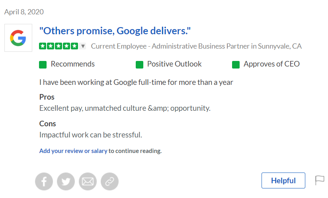The height and width of the screenshot is (198, 328).
Task: Copy review link with chain icon
Action: click(x=110, y=182)
